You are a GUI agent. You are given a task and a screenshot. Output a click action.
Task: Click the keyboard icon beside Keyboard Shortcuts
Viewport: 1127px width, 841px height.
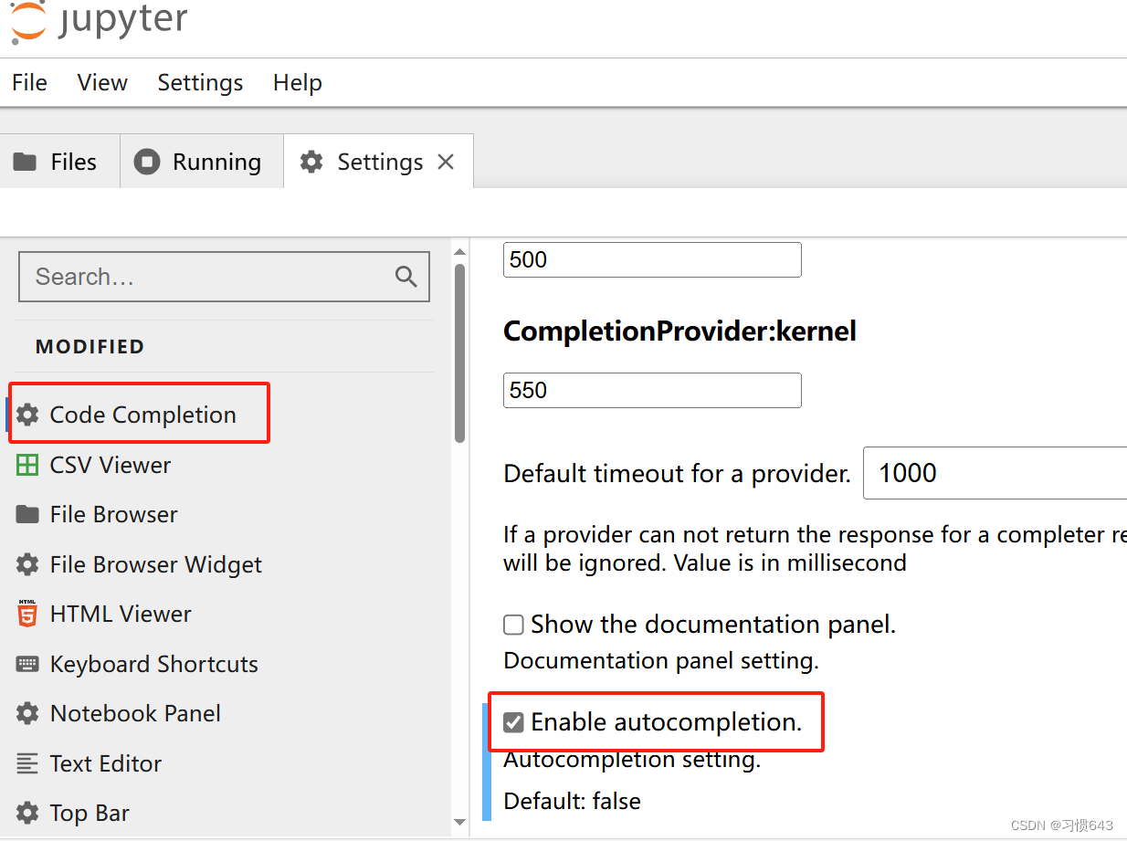tap(27, 664)
